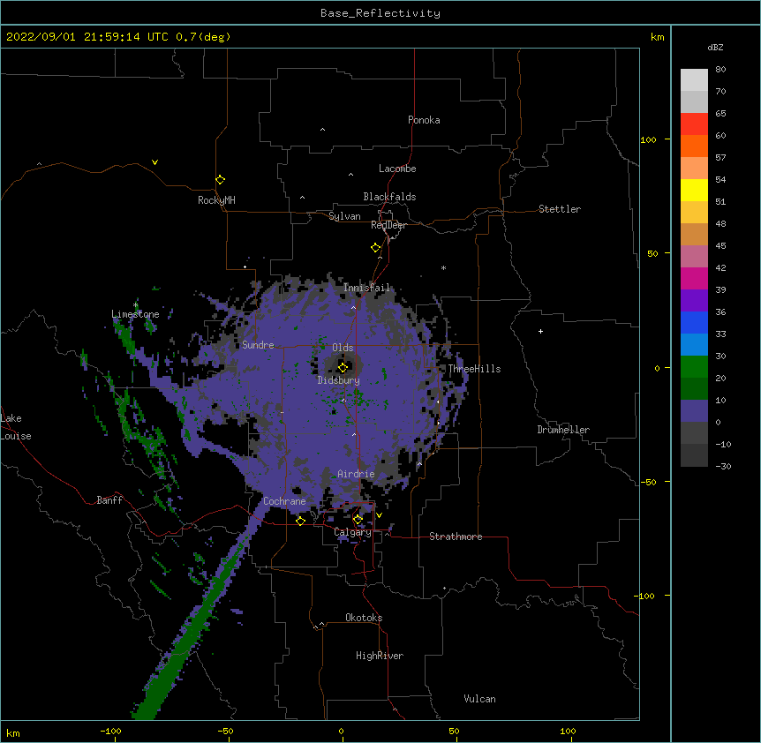Click the Cochrane town label

pos(284,501)
